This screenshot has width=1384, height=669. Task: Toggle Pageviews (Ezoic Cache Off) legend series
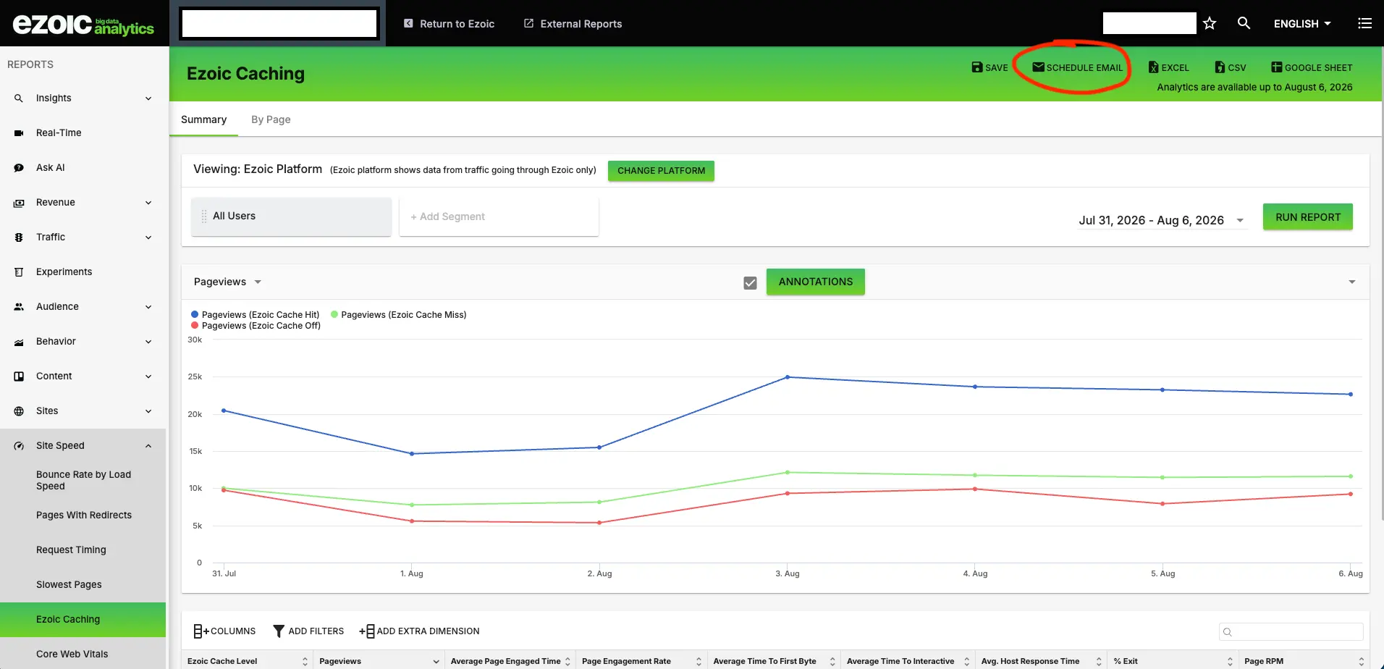pos(256,326)
